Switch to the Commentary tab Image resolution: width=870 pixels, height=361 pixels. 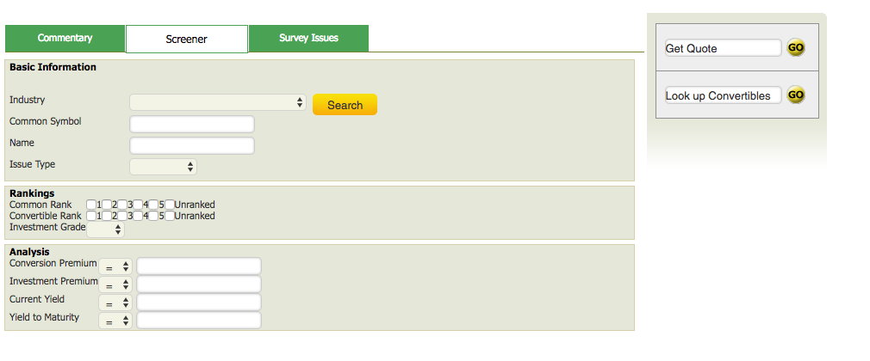(x=65, y=38)
